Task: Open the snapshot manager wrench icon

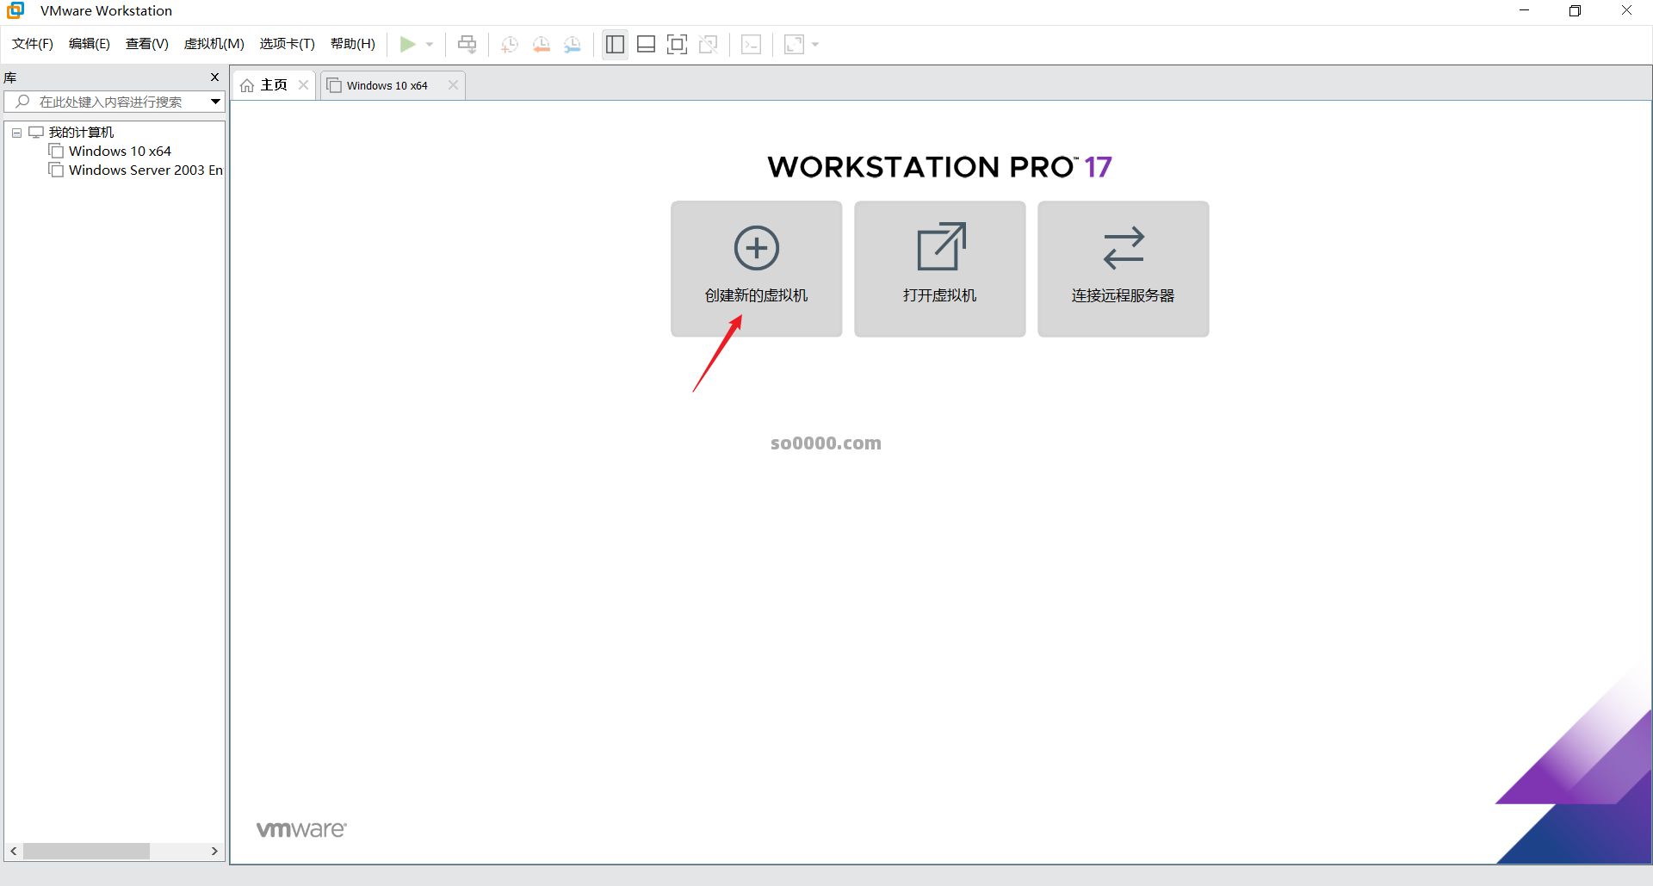Action: point(573,45)
